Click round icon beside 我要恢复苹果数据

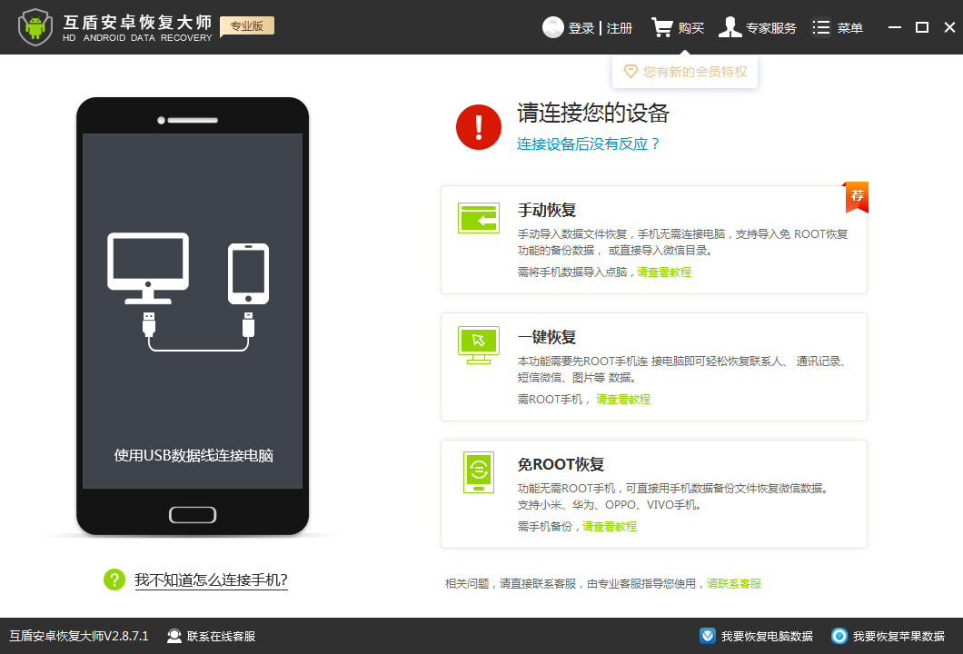839,636
